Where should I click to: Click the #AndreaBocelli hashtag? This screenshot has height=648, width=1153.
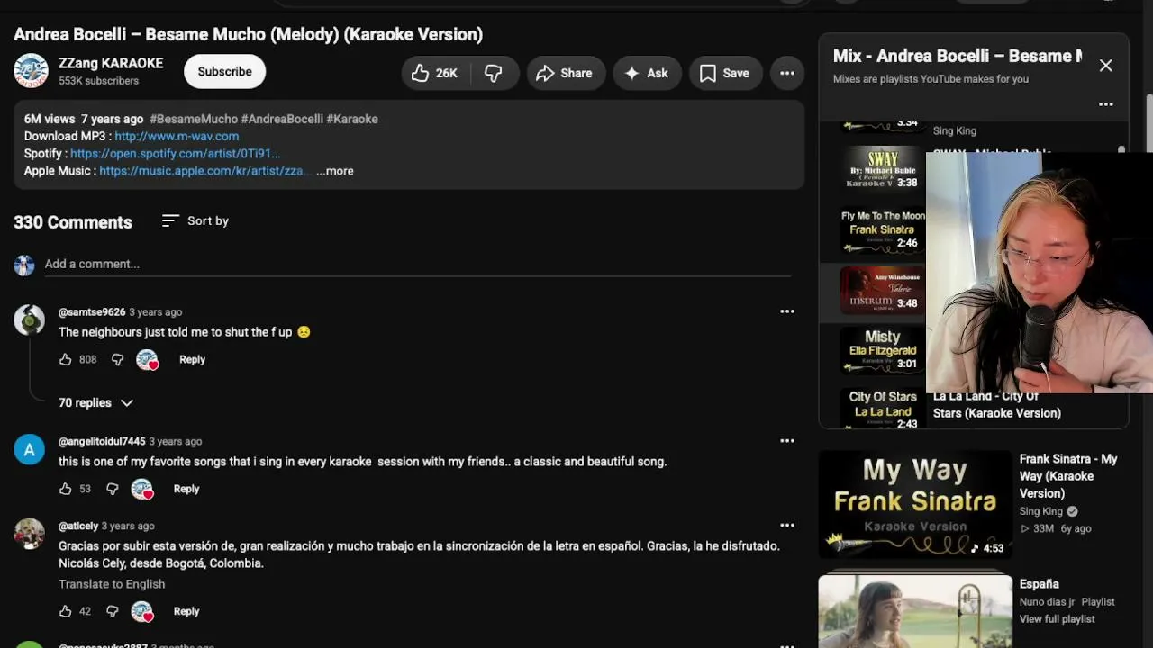(281, 119)
